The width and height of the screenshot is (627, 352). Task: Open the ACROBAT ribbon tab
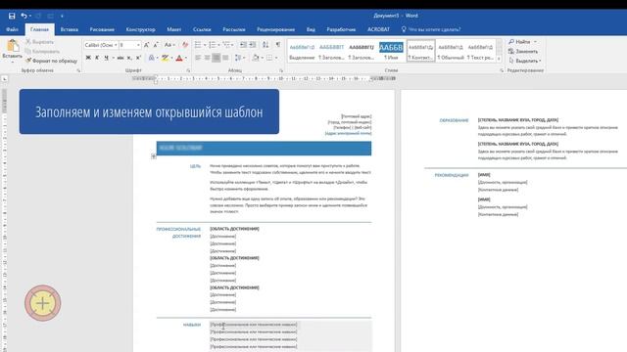coord(378,29)
